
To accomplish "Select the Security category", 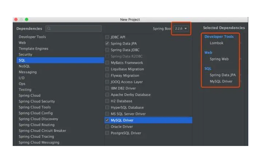I will (25, 54).
